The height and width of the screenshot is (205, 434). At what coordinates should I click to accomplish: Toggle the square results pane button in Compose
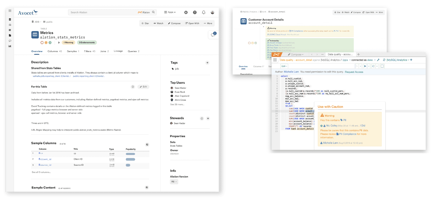[x=382, y=66]
